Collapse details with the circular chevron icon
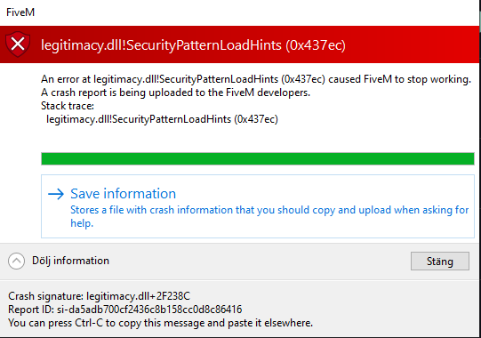The image size is (481, 338). pos(16,261)
